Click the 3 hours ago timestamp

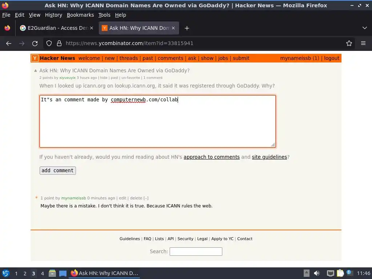[x=87, y=78]
